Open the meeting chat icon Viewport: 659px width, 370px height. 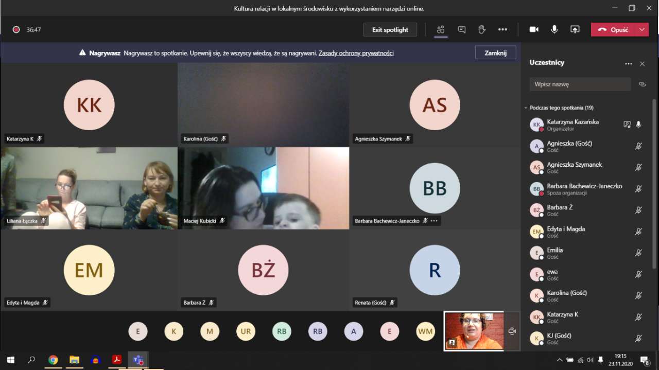462,30
